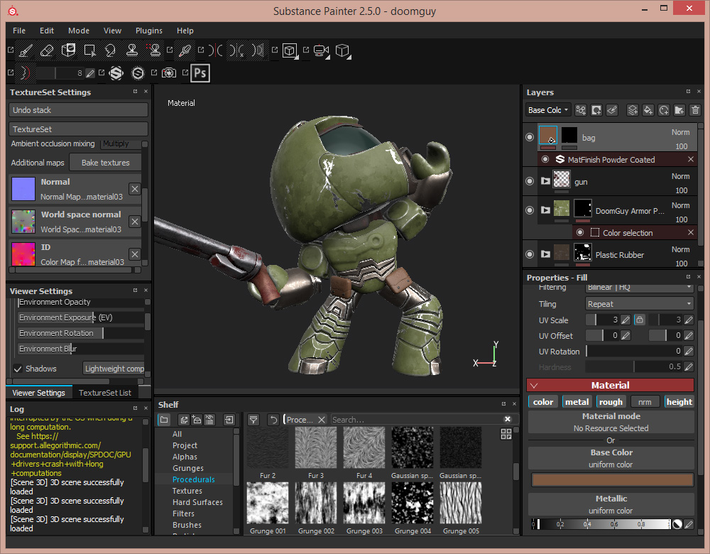Export to Photoshop with Ps icon
710x554 pixels.
click(x=200, y=73)
